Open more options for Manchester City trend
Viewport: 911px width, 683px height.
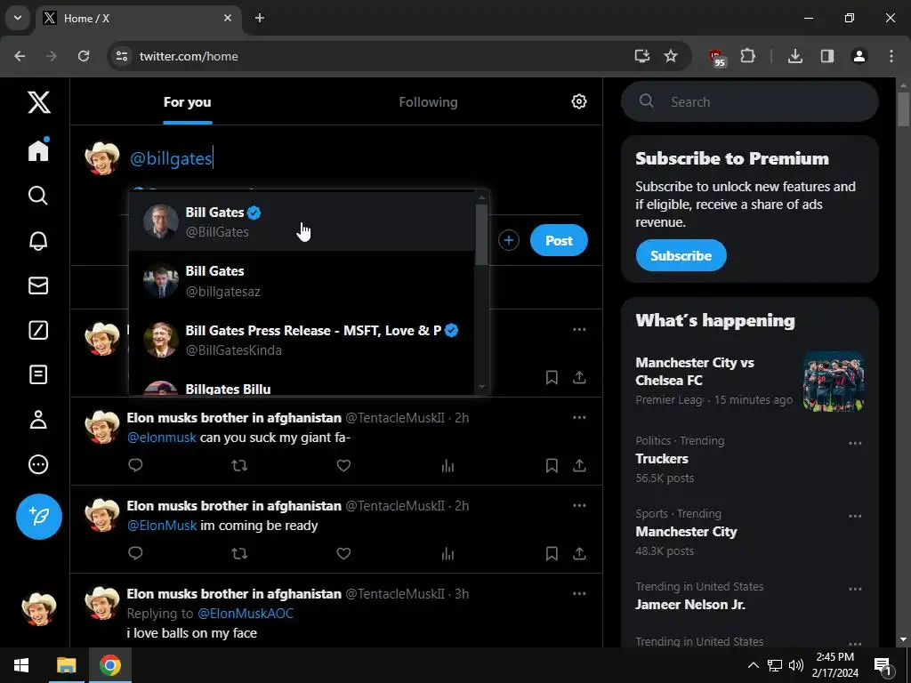(855, 517)
